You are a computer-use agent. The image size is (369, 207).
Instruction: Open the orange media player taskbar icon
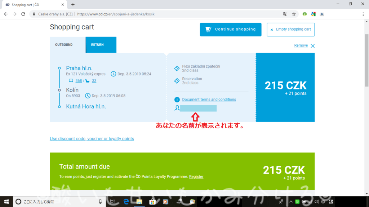[166, 202]
